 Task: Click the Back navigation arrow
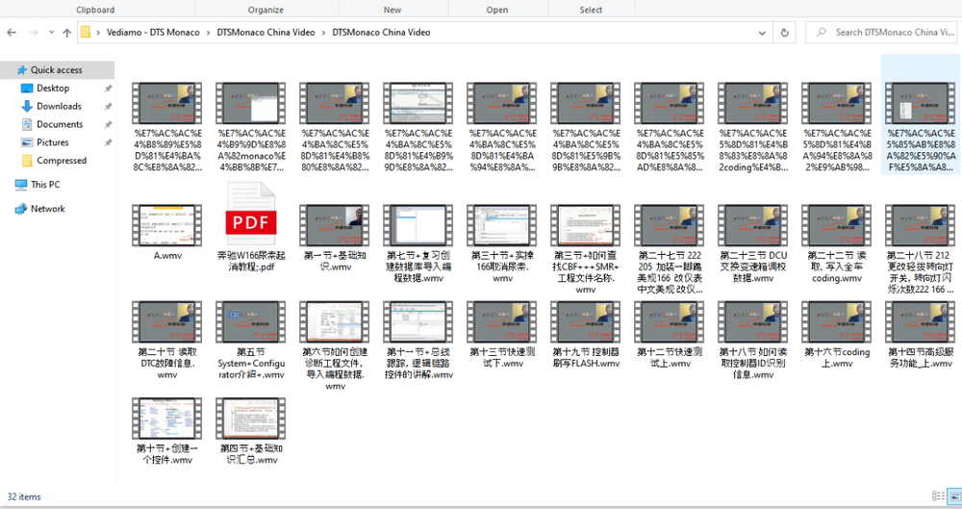pyautogui.click(x=12, y=32)
